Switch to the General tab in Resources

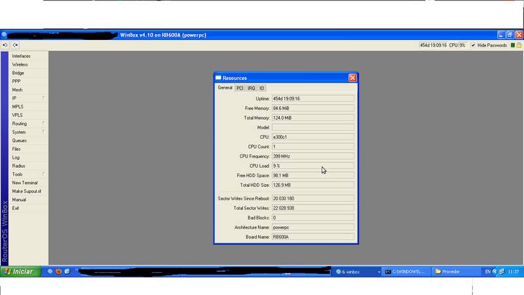[225, 88]
